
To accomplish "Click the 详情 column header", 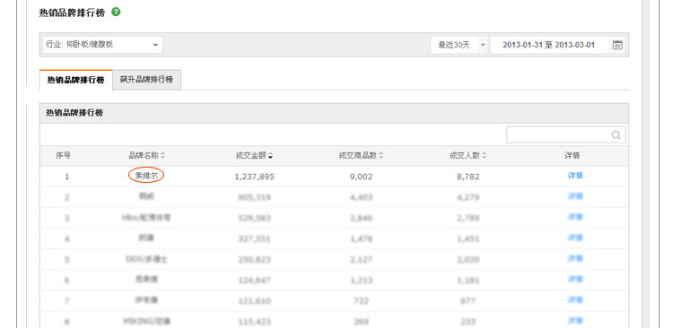I will (x=572, y=156).
